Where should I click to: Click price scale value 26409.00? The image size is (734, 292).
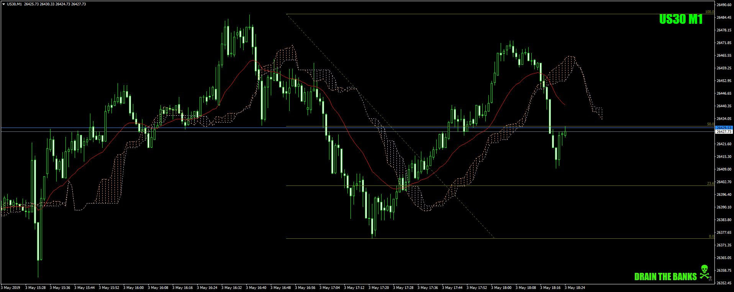tap(724, 169)
